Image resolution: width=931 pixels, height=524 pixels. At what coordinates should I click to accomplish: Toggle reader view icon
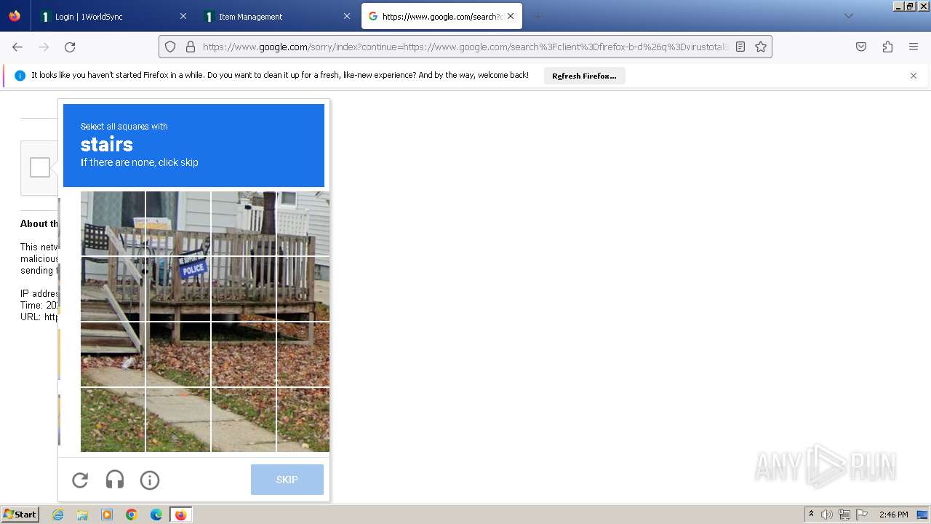coord(740,47)
